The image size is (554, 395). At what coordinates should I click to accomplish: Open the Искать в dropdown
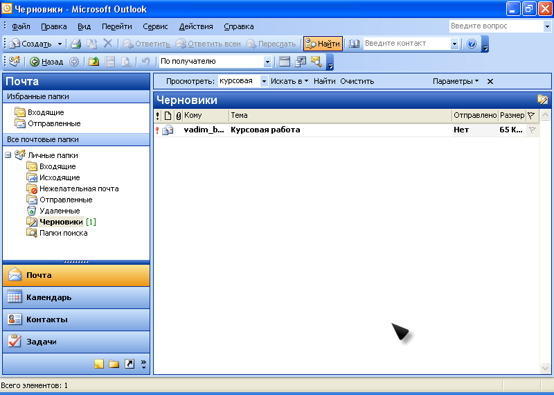pos(289,81)
